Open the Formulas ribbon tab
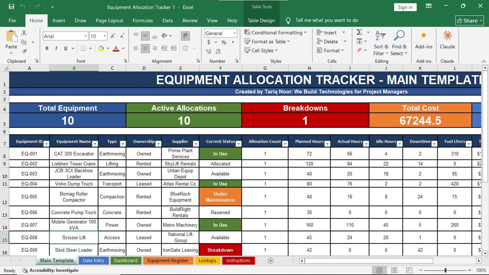 (143, 20)
